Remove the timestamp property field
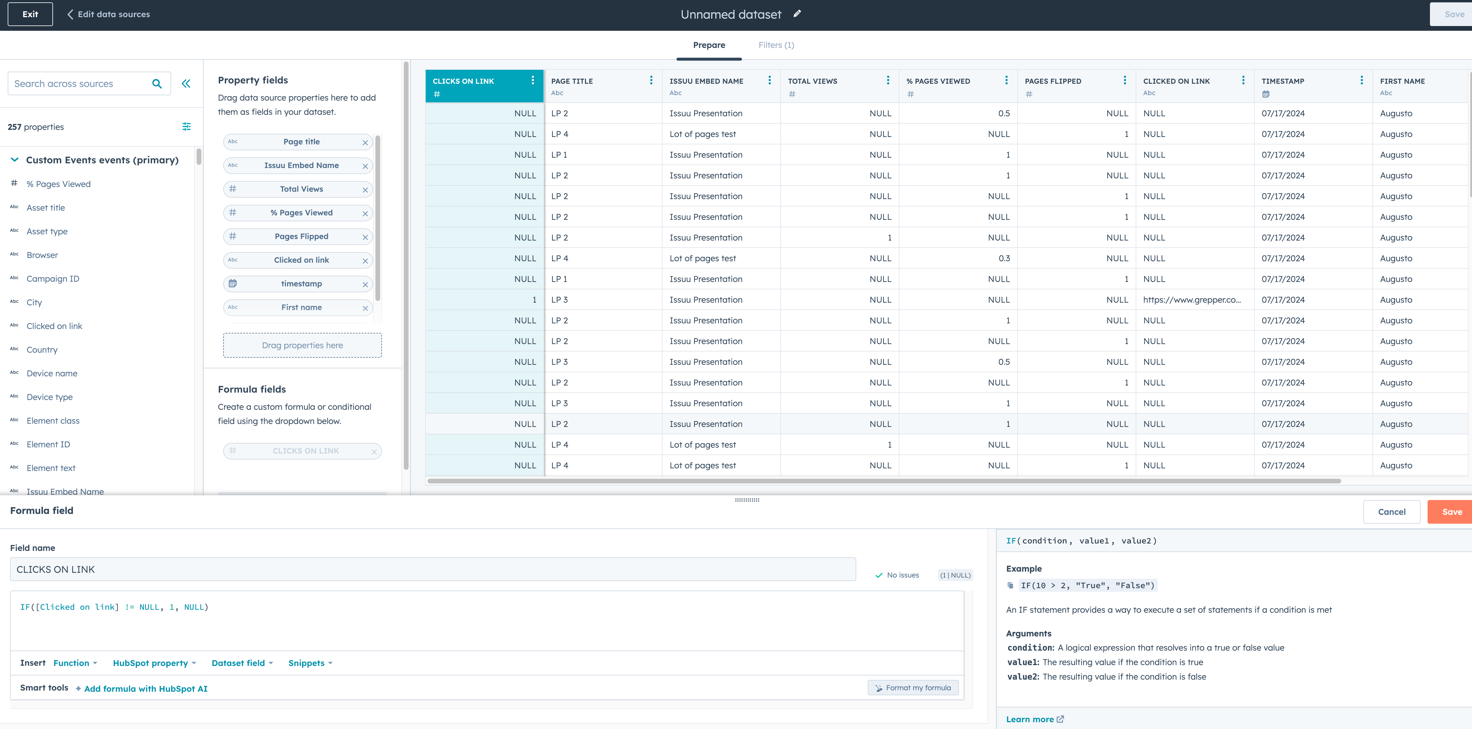 click(365, 285)
